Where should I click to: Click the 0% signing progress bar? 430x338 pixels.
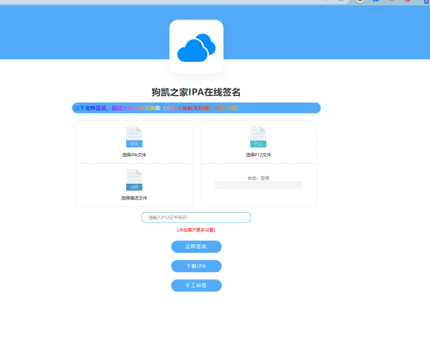[x=258, y=185]
